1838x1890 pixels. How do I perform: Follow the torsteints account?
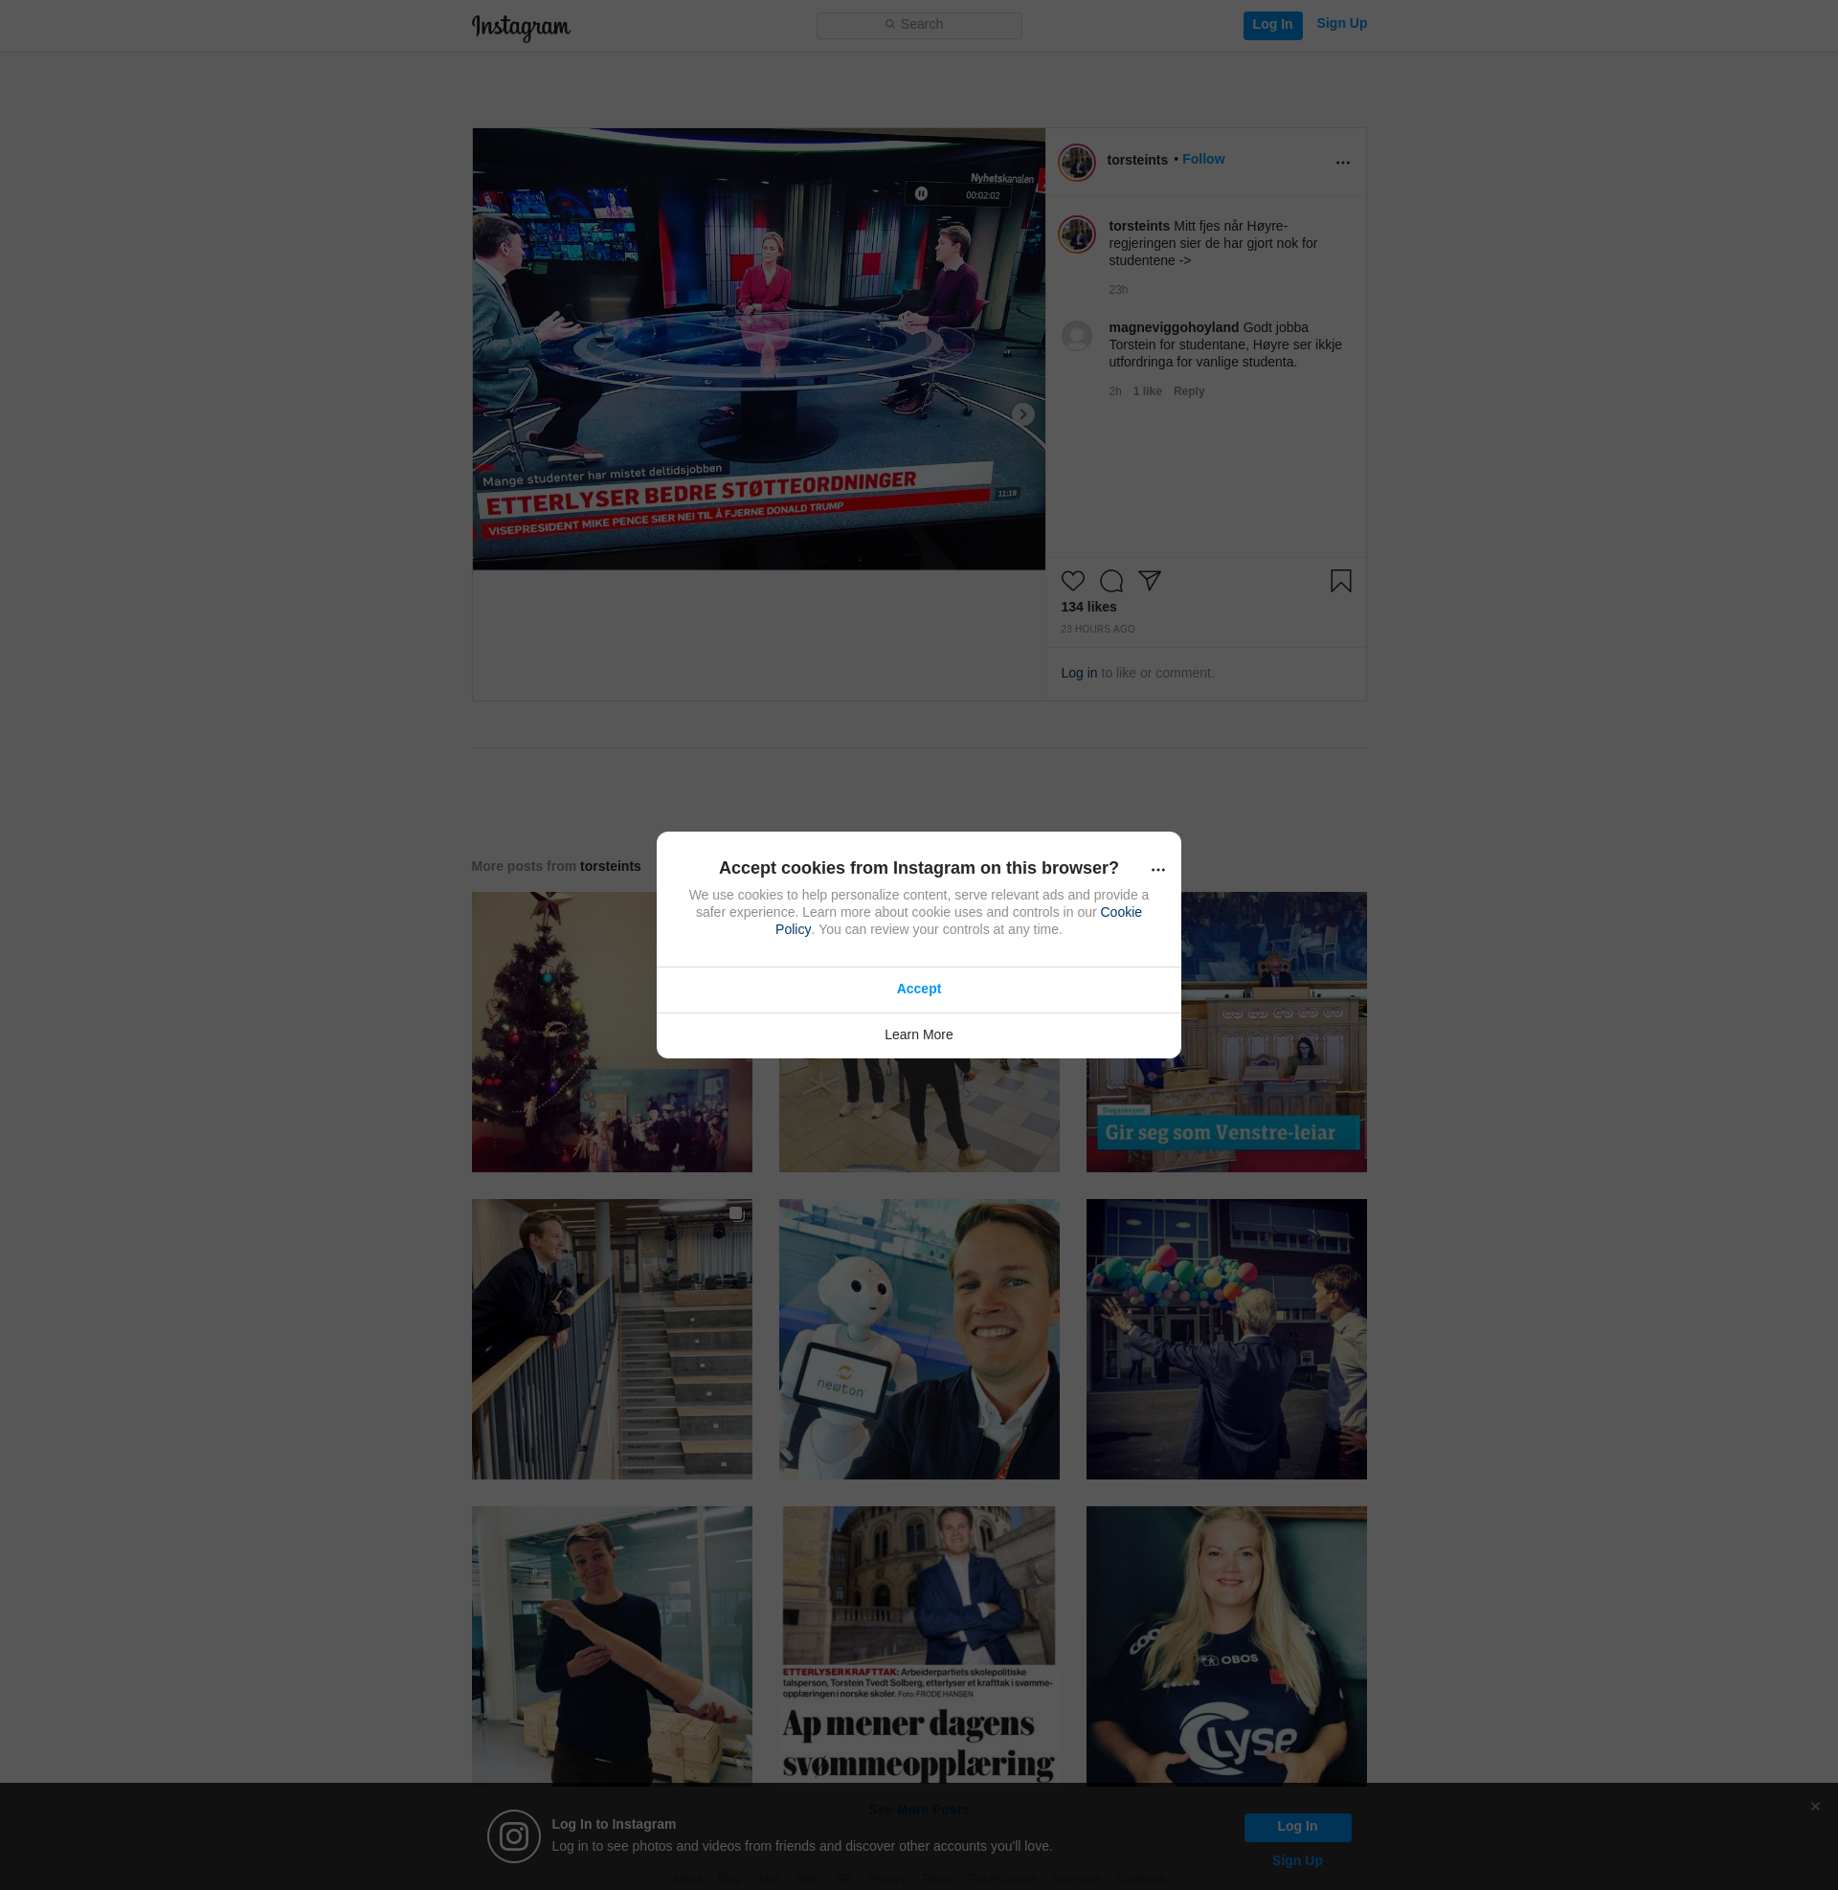pyautogui.click(x=1202, y=159)
